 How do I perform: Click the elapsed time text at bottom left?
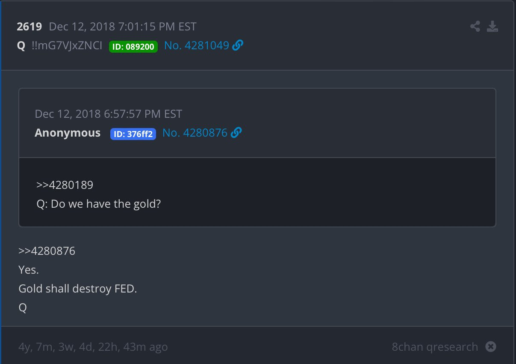coord(93,346)
